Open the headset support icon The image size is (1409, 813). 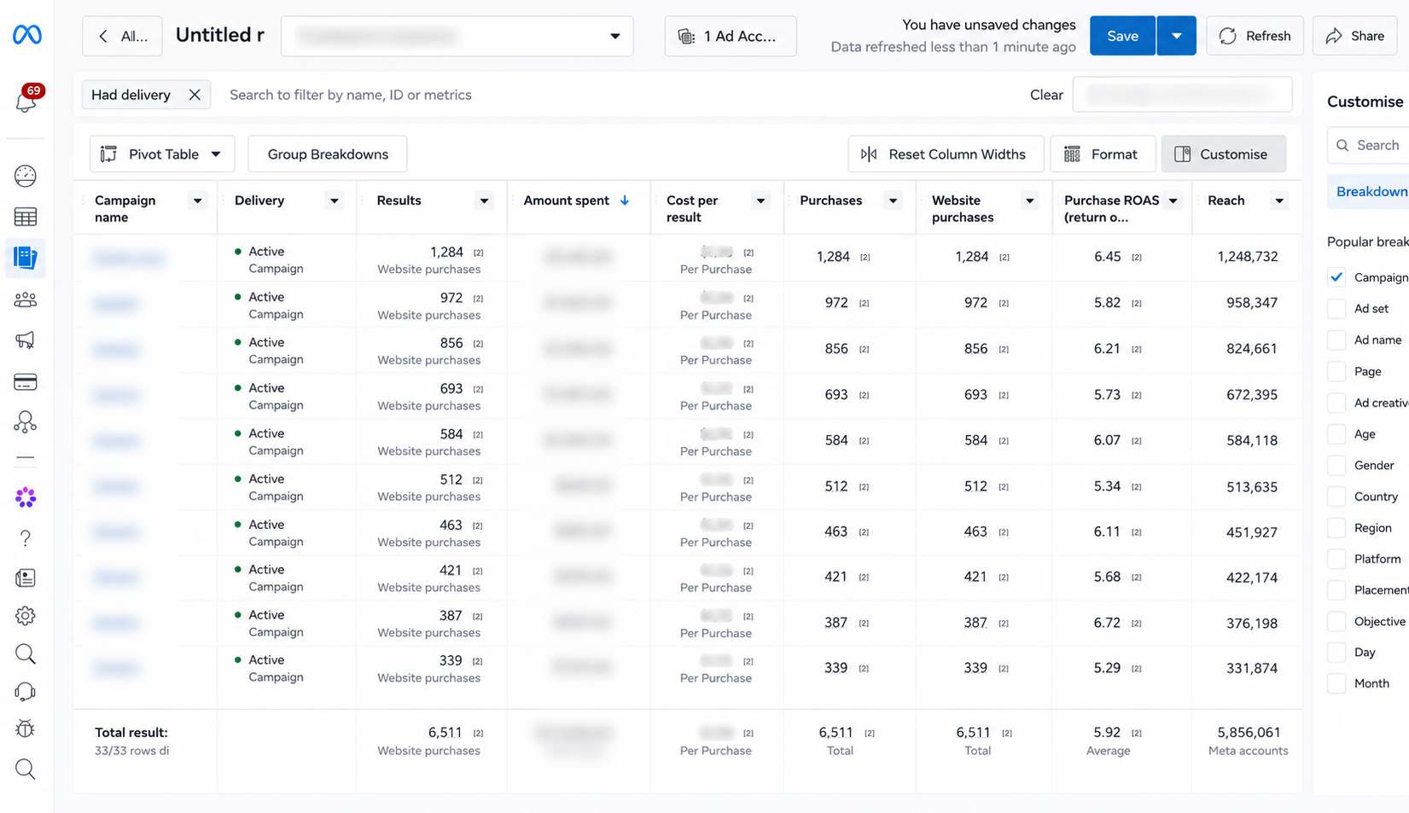26,692
